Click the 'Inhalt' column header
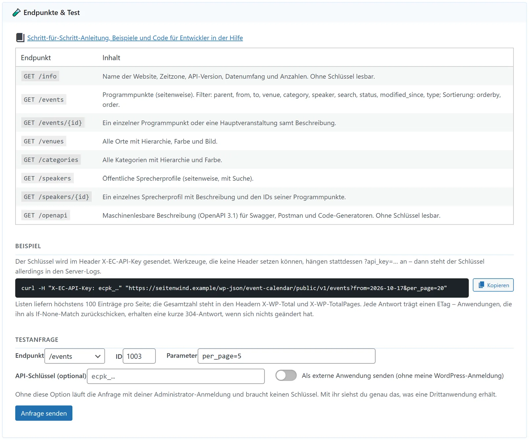The width and height of the screenshot is (529, 440). click(x=111, y=58)
